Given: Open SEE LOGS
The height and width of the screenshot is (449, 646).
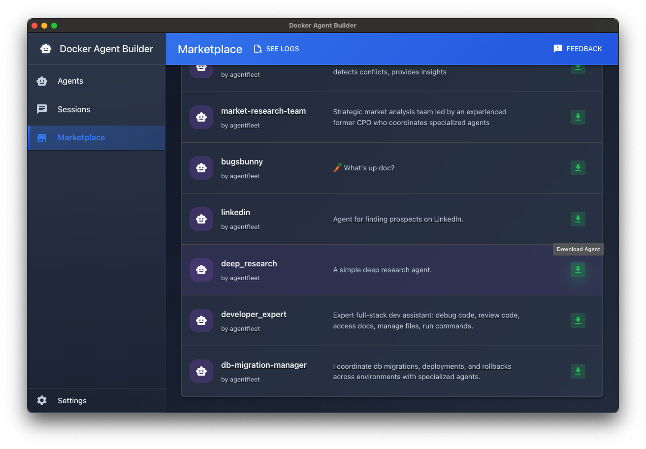Looking at the screenshot, I should pos(282,49).
